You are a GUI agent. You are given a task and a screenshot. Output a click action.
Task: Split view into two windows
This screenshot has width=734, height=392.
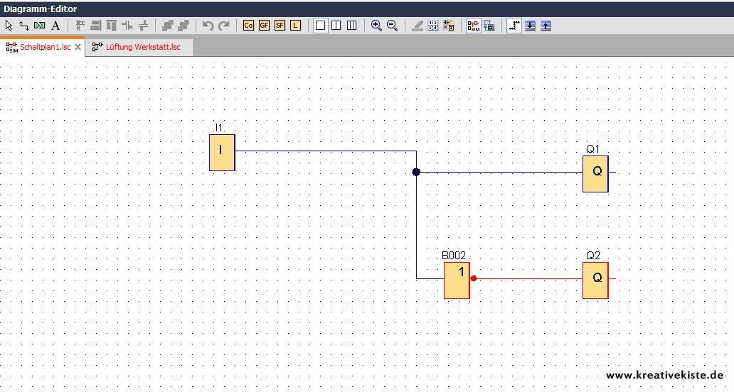pyautogui.click(x=336, y=26)
